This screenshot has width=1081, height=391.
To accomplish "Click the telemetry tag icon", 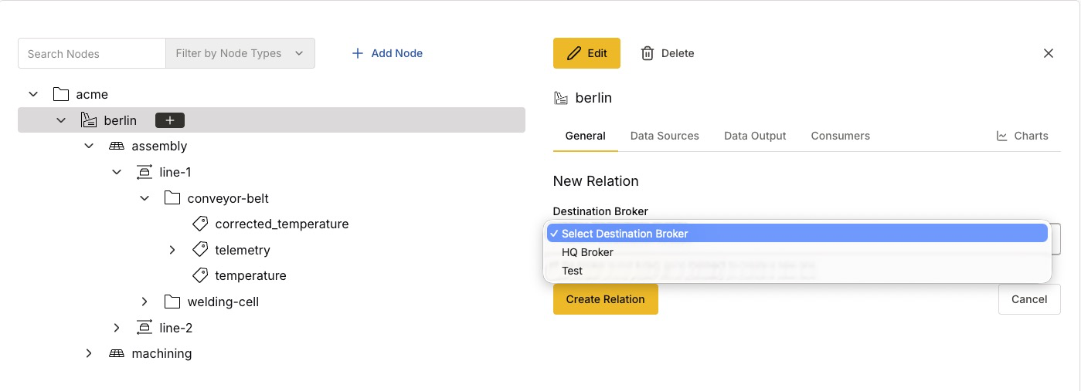I will (200, 250).
